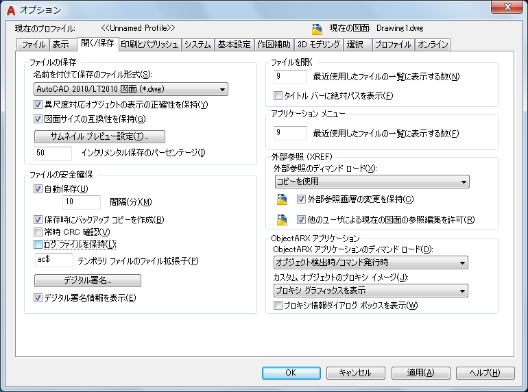Open the デジタル署名 dialog button
The width and height of the screenshot is (528, 392).
[x=88, y=280]
